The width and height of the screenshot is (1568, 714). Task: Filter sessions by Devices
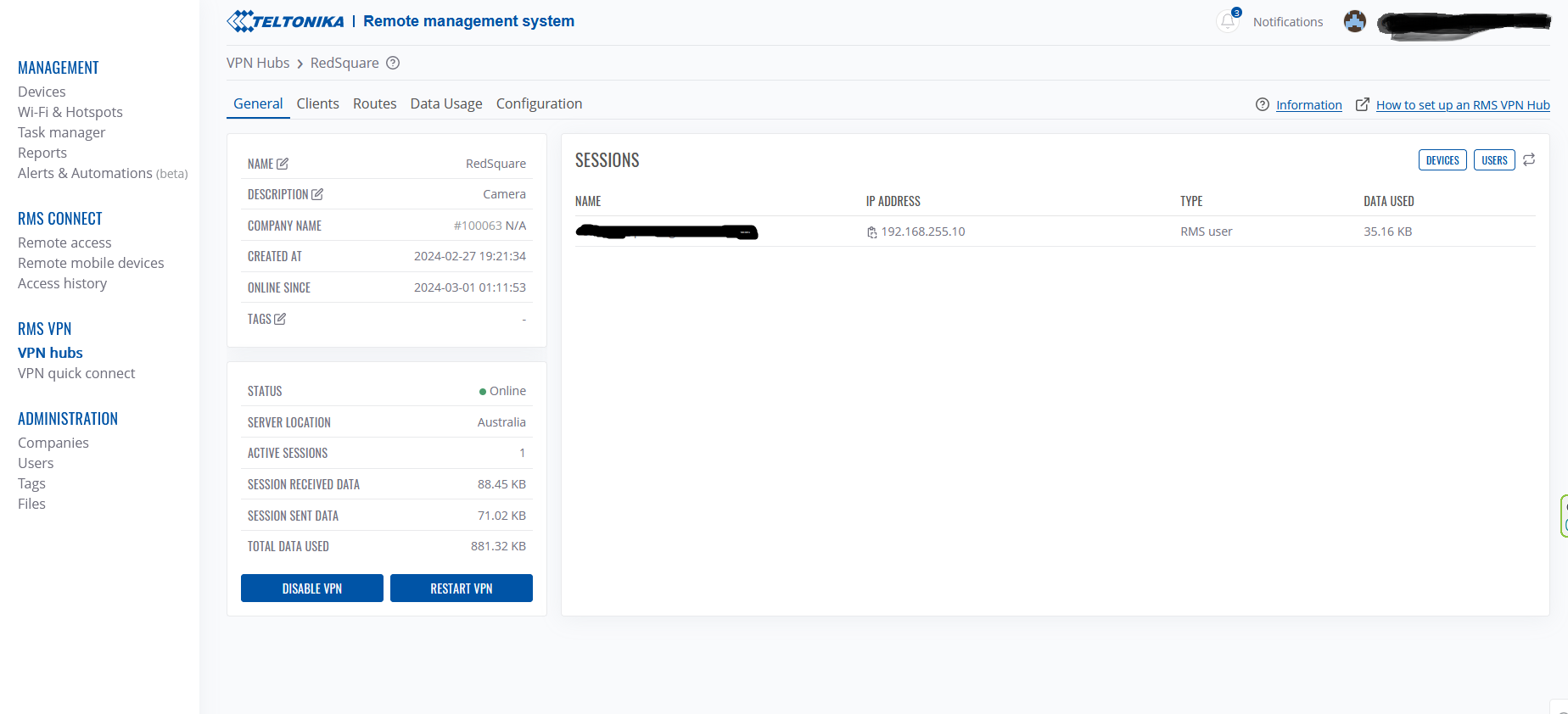click(x=1442, y=159)
